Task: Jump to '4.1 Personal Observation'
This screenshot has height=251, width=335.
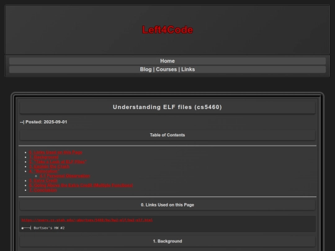Action: coord(65,176)
